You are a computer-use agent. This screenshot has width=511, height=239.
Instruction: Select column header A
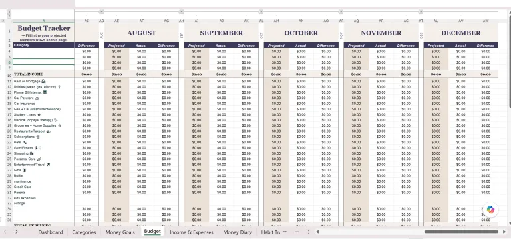[43, 21]
